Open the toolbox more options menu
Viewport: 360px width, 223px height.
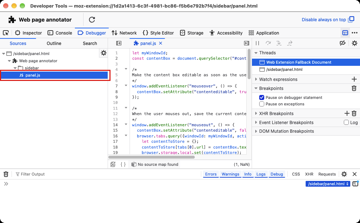[355, 33]
